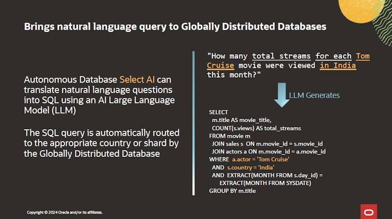Click the red Oracle logo icon
392x219 pixels.
tap(368, 212)
